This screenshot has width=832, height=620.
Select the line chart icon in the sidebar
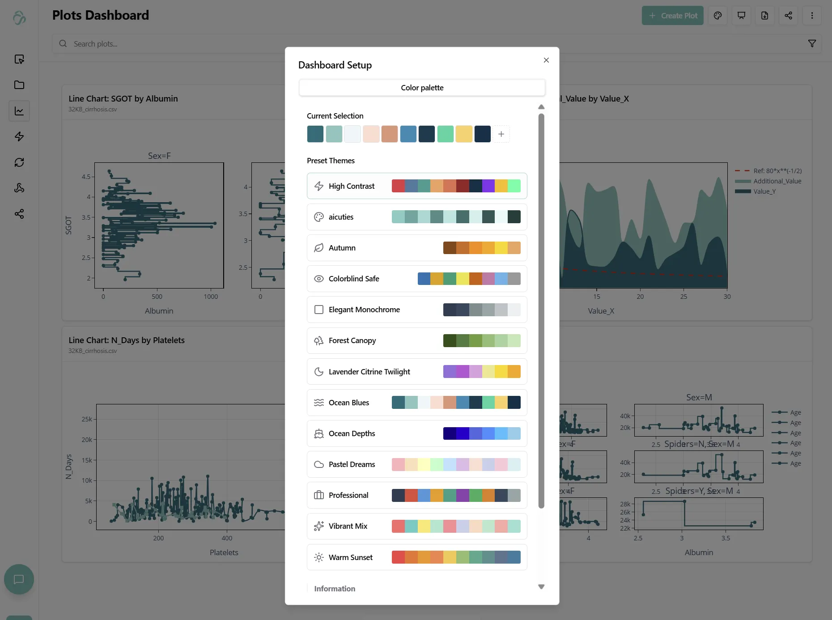coord(19,111)
